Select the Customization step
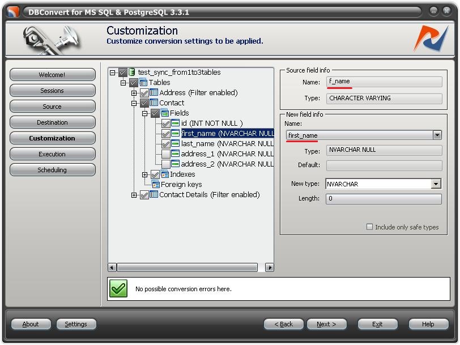The image size is (460, 345). coord(52,138)
